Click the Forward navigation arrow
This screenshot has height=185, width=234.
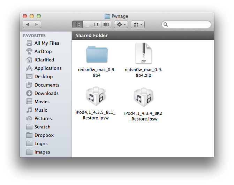pyautogui.click(x=37, y=24)
